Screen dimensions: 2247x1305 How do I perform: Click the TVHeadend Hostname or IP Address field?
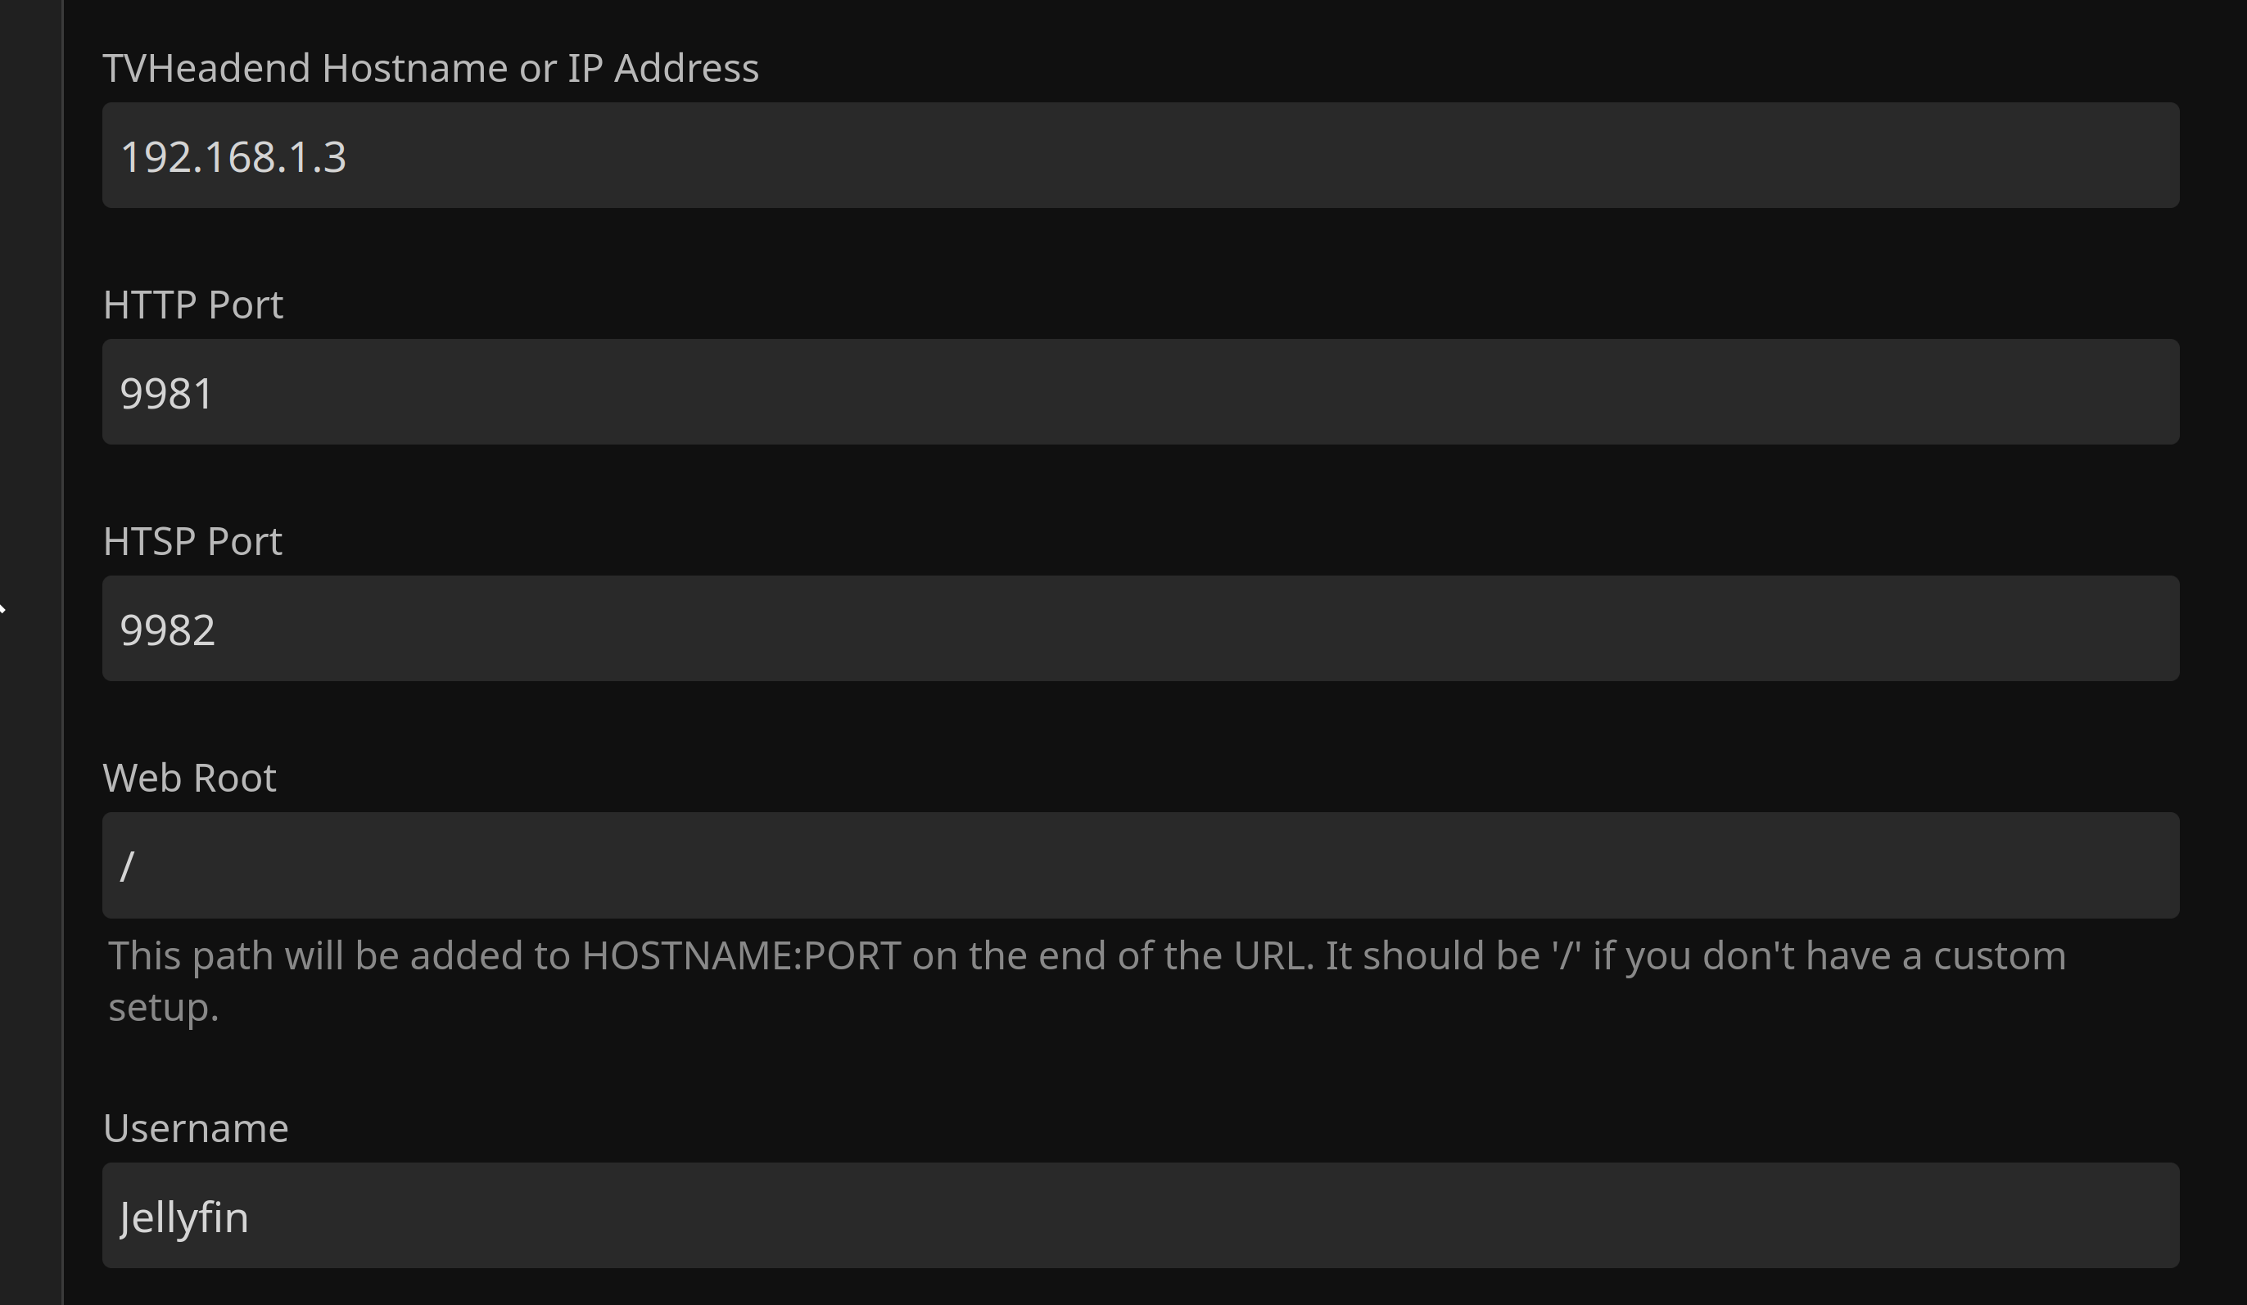1140,155
